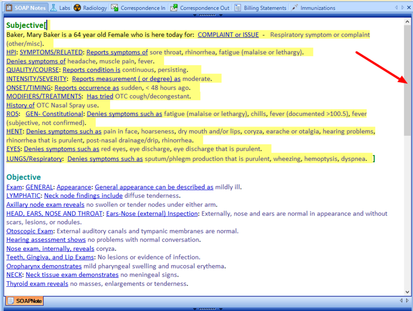The image size is (413, 311).
Task: Click the Hearing assessment shows link
Action: (x=46, y=240)
